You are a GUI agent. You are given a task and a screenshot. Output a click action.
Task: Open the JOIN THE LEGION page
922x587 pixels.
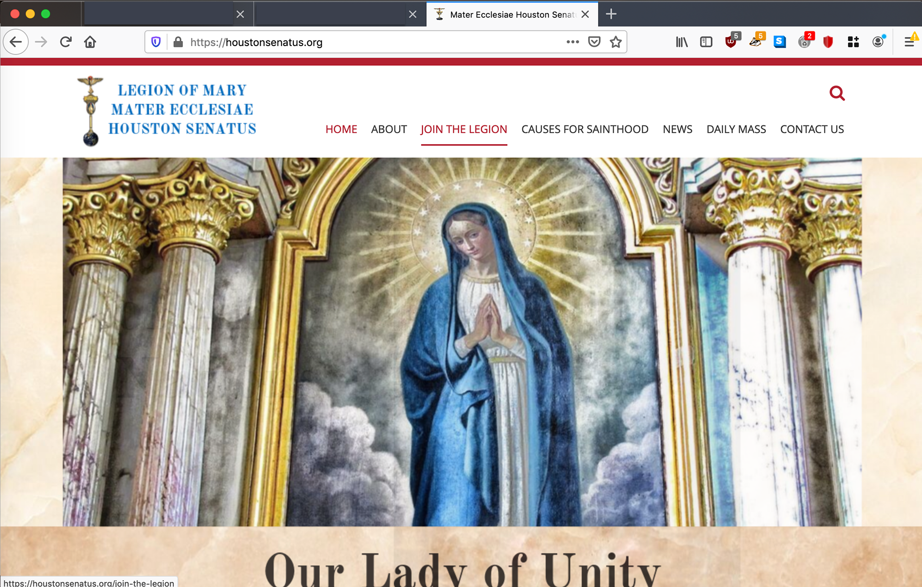pos(464,129)
